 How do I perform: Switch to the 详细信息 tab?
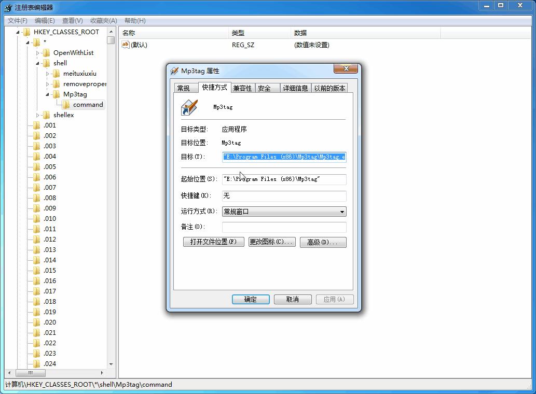[x=295, y=88]
